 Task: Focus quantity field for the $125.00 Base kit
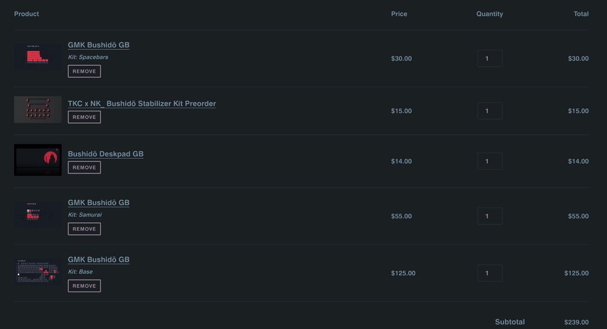[x=490, y=273]
